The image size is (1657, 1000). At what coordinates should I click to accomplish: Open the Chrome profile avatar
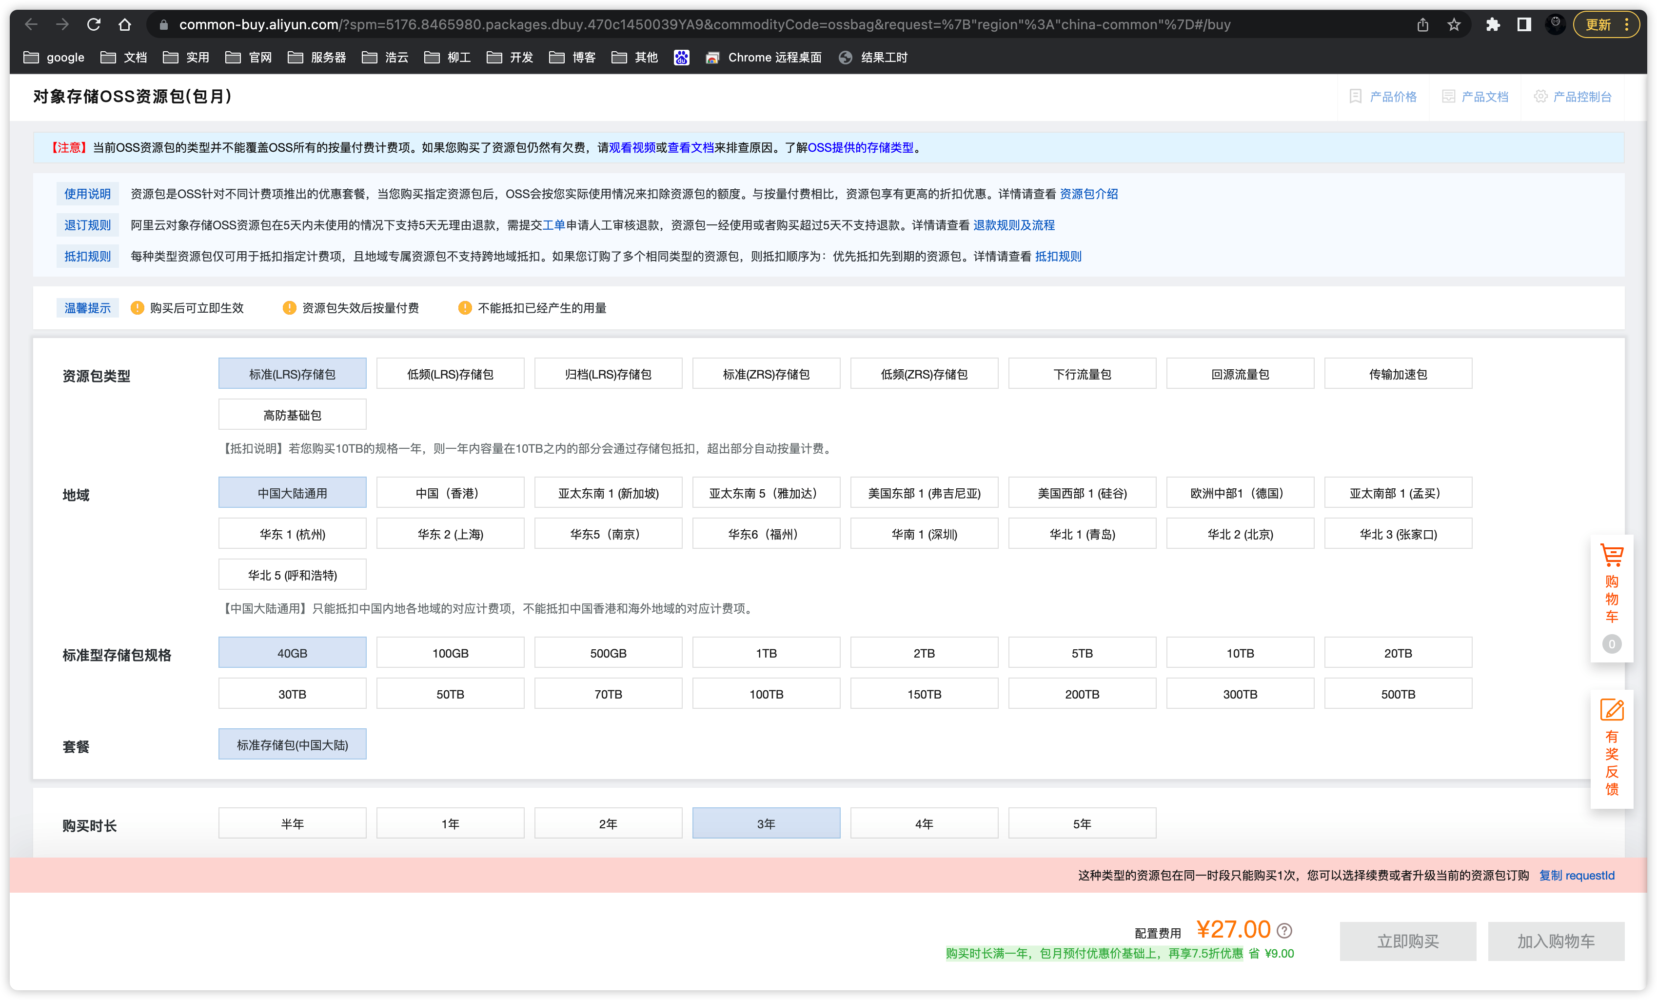pos(1555,25)
